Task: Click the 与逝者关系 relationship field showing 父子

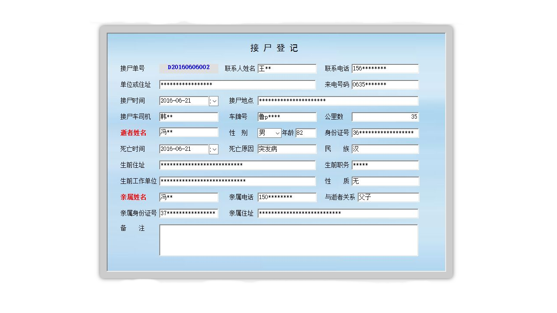Action: [388, 197]
